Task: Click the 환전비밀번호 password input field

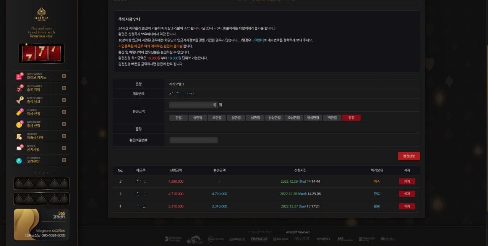Action: pyautogui.click(x=194, y=140)
